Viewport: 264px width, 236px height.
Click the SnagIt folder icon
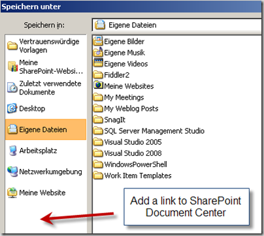pyautogui.click(x=98, y=119)
